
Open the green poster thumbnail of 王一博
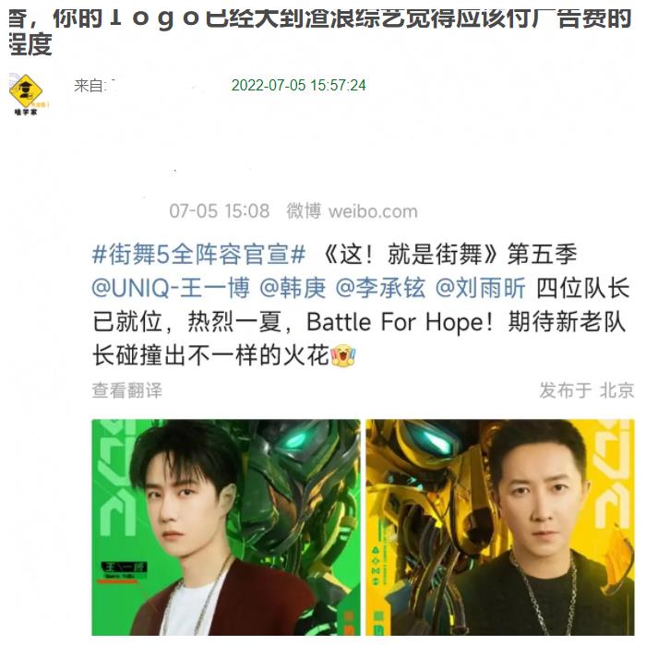pyautogui.click(x=226, y=527)
